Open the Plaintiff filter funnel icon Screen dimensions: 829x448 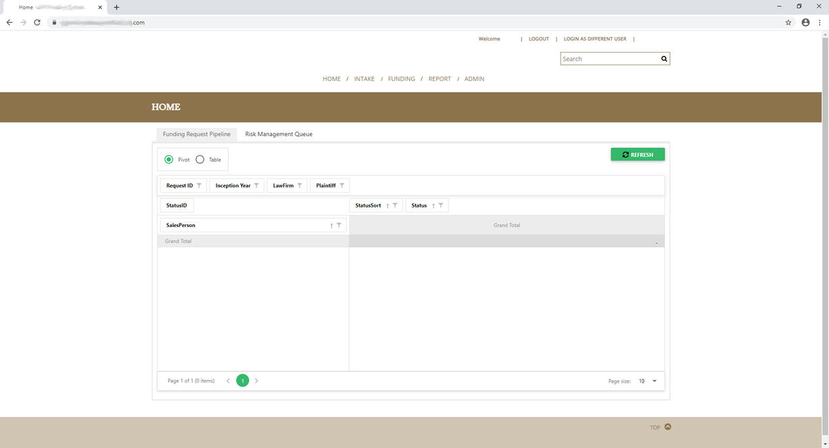[x=342, y=186]
